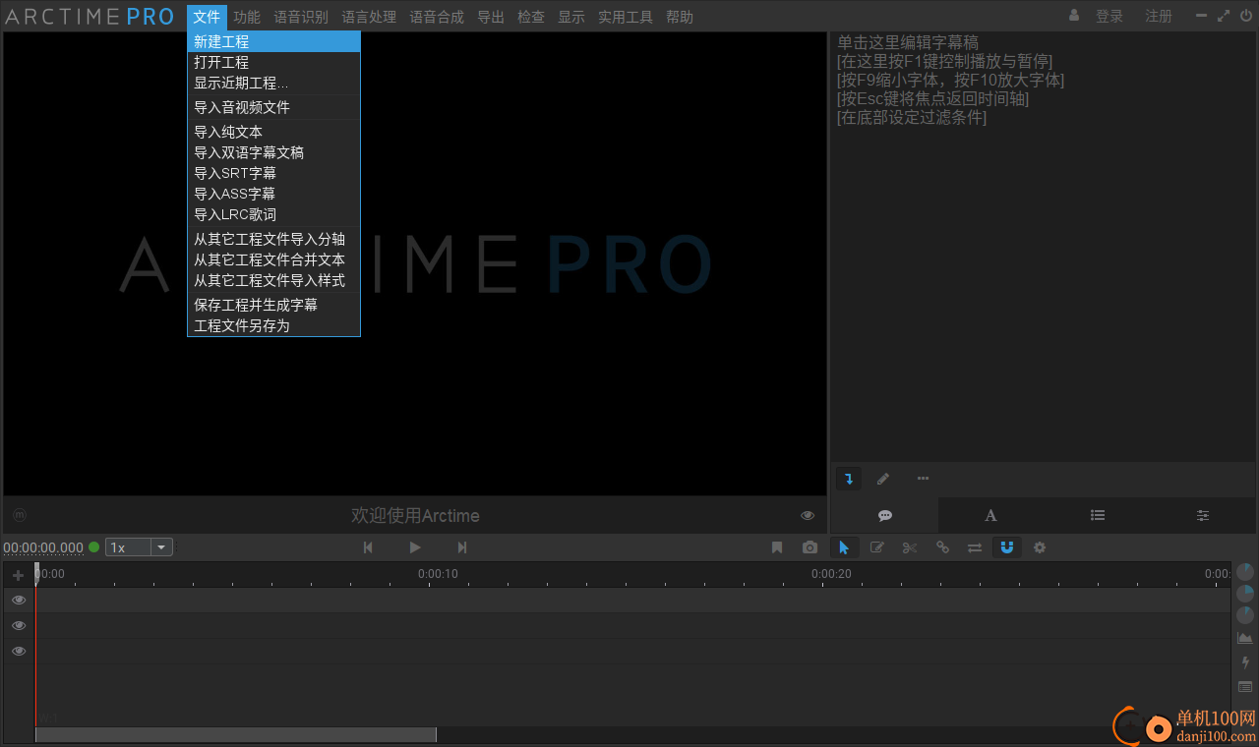Click the 00:00:00.000 timecode field
1259x747 pixels.
tap(43, 547)
